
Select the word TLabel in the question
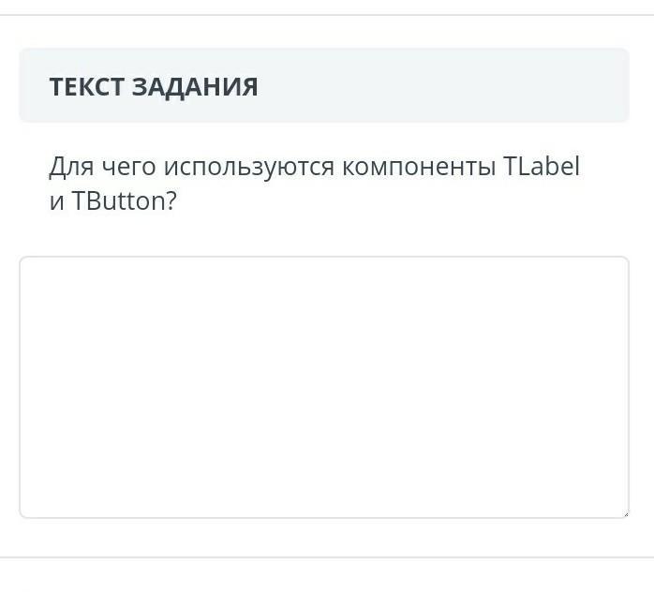(x=542, y=166)
